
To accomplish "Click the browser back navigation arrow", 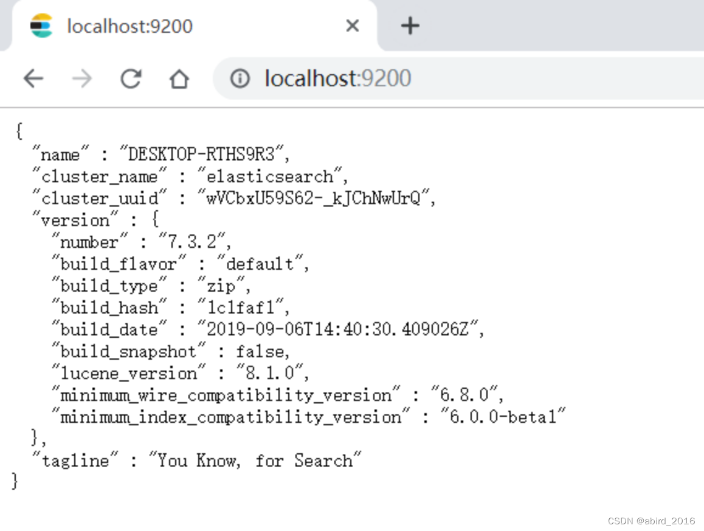I will click(x=33, y=78).
